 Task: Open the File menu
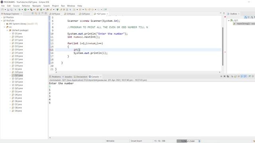[x=3, y=6]
